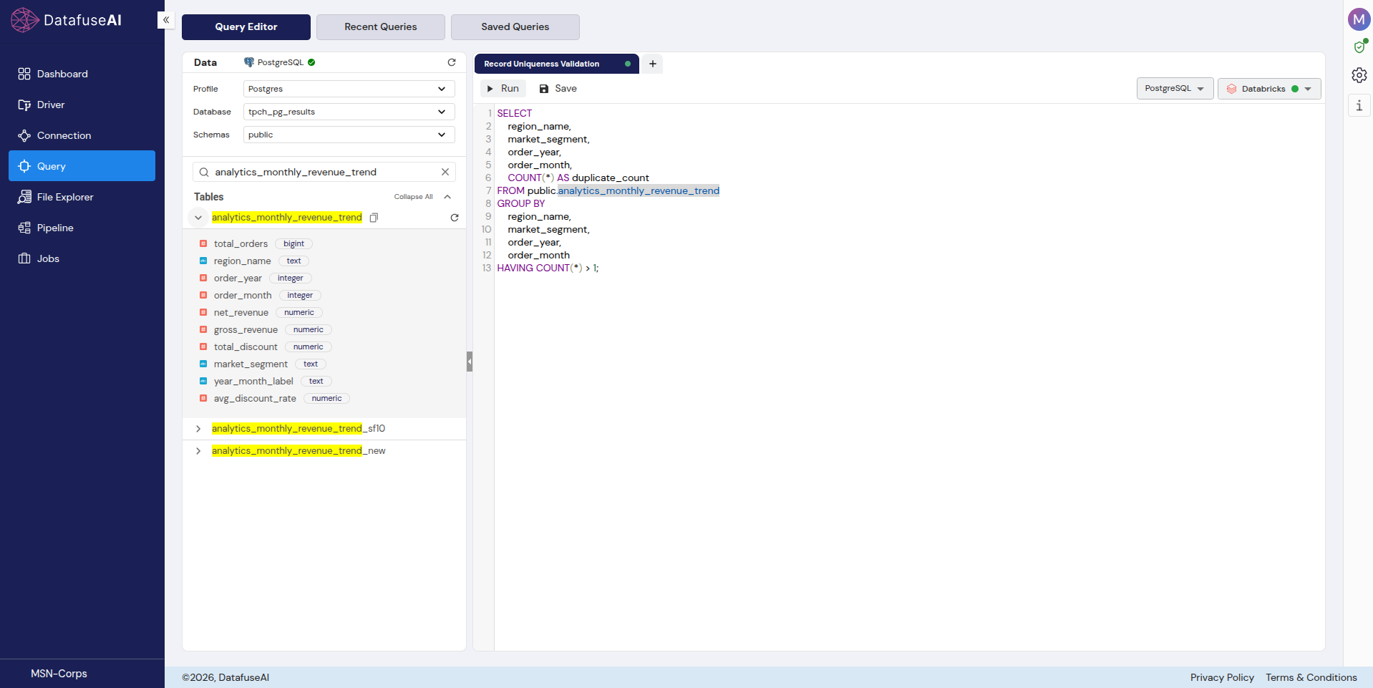This screenshot has height=688, width=1373.
Task: Select the net_revenue column
Action: pyautogui.click(x=241, y=313)
